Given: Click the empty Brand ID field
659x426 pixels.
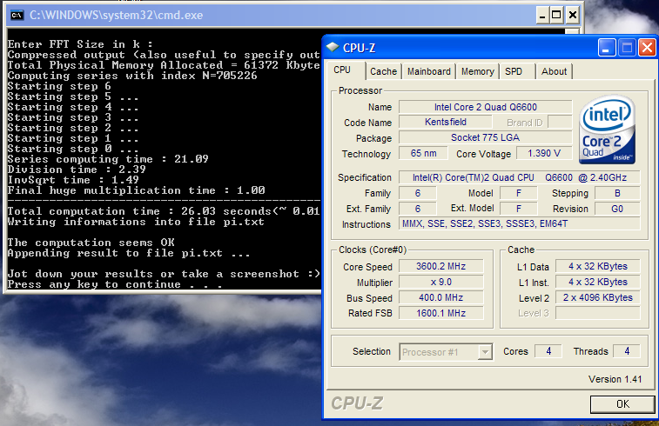Looking at the screenshot, I should (560, 122).
